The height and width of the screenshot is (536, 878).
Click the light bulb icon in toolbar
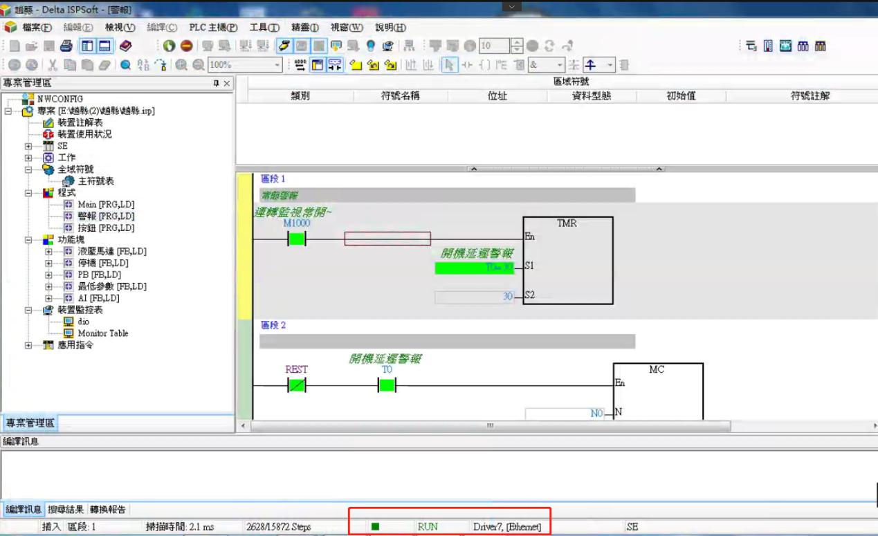click(x=371, y=46)
